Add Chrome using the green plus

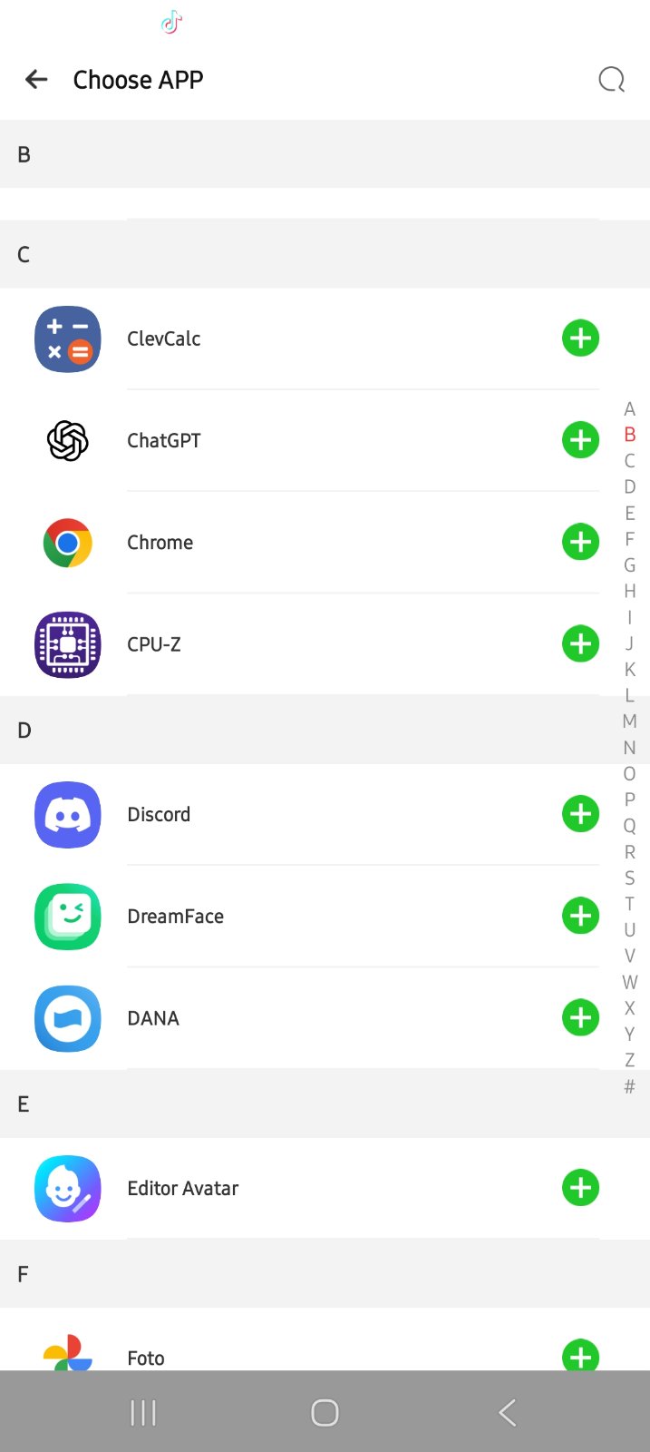(x=580, y=542)
